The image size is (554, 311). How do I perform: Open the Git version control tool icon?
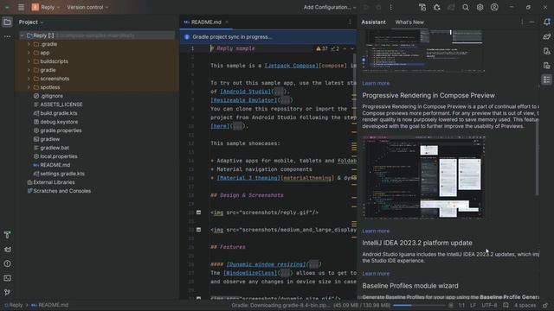pos(7,292)
